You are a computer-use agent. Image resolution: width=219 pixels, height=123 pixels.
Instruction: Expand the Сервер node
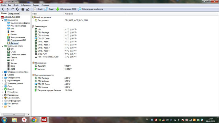click(2, 75)
